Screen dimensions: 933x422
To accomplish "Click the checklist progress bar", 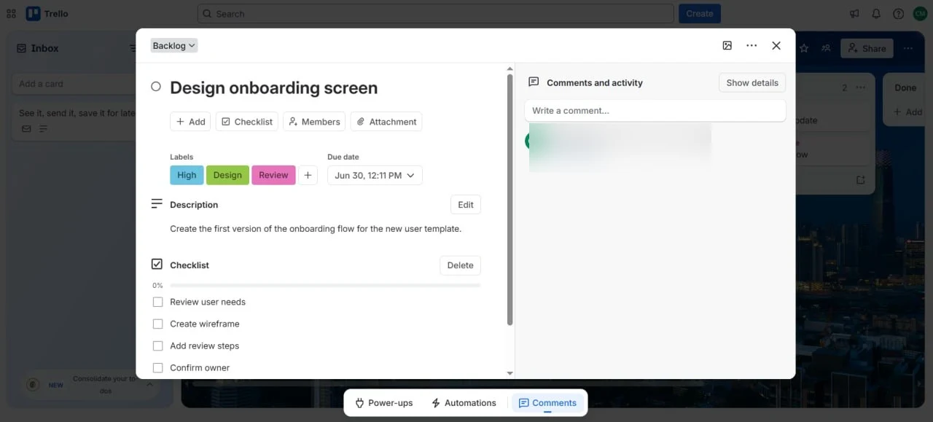I will (325, 286).
